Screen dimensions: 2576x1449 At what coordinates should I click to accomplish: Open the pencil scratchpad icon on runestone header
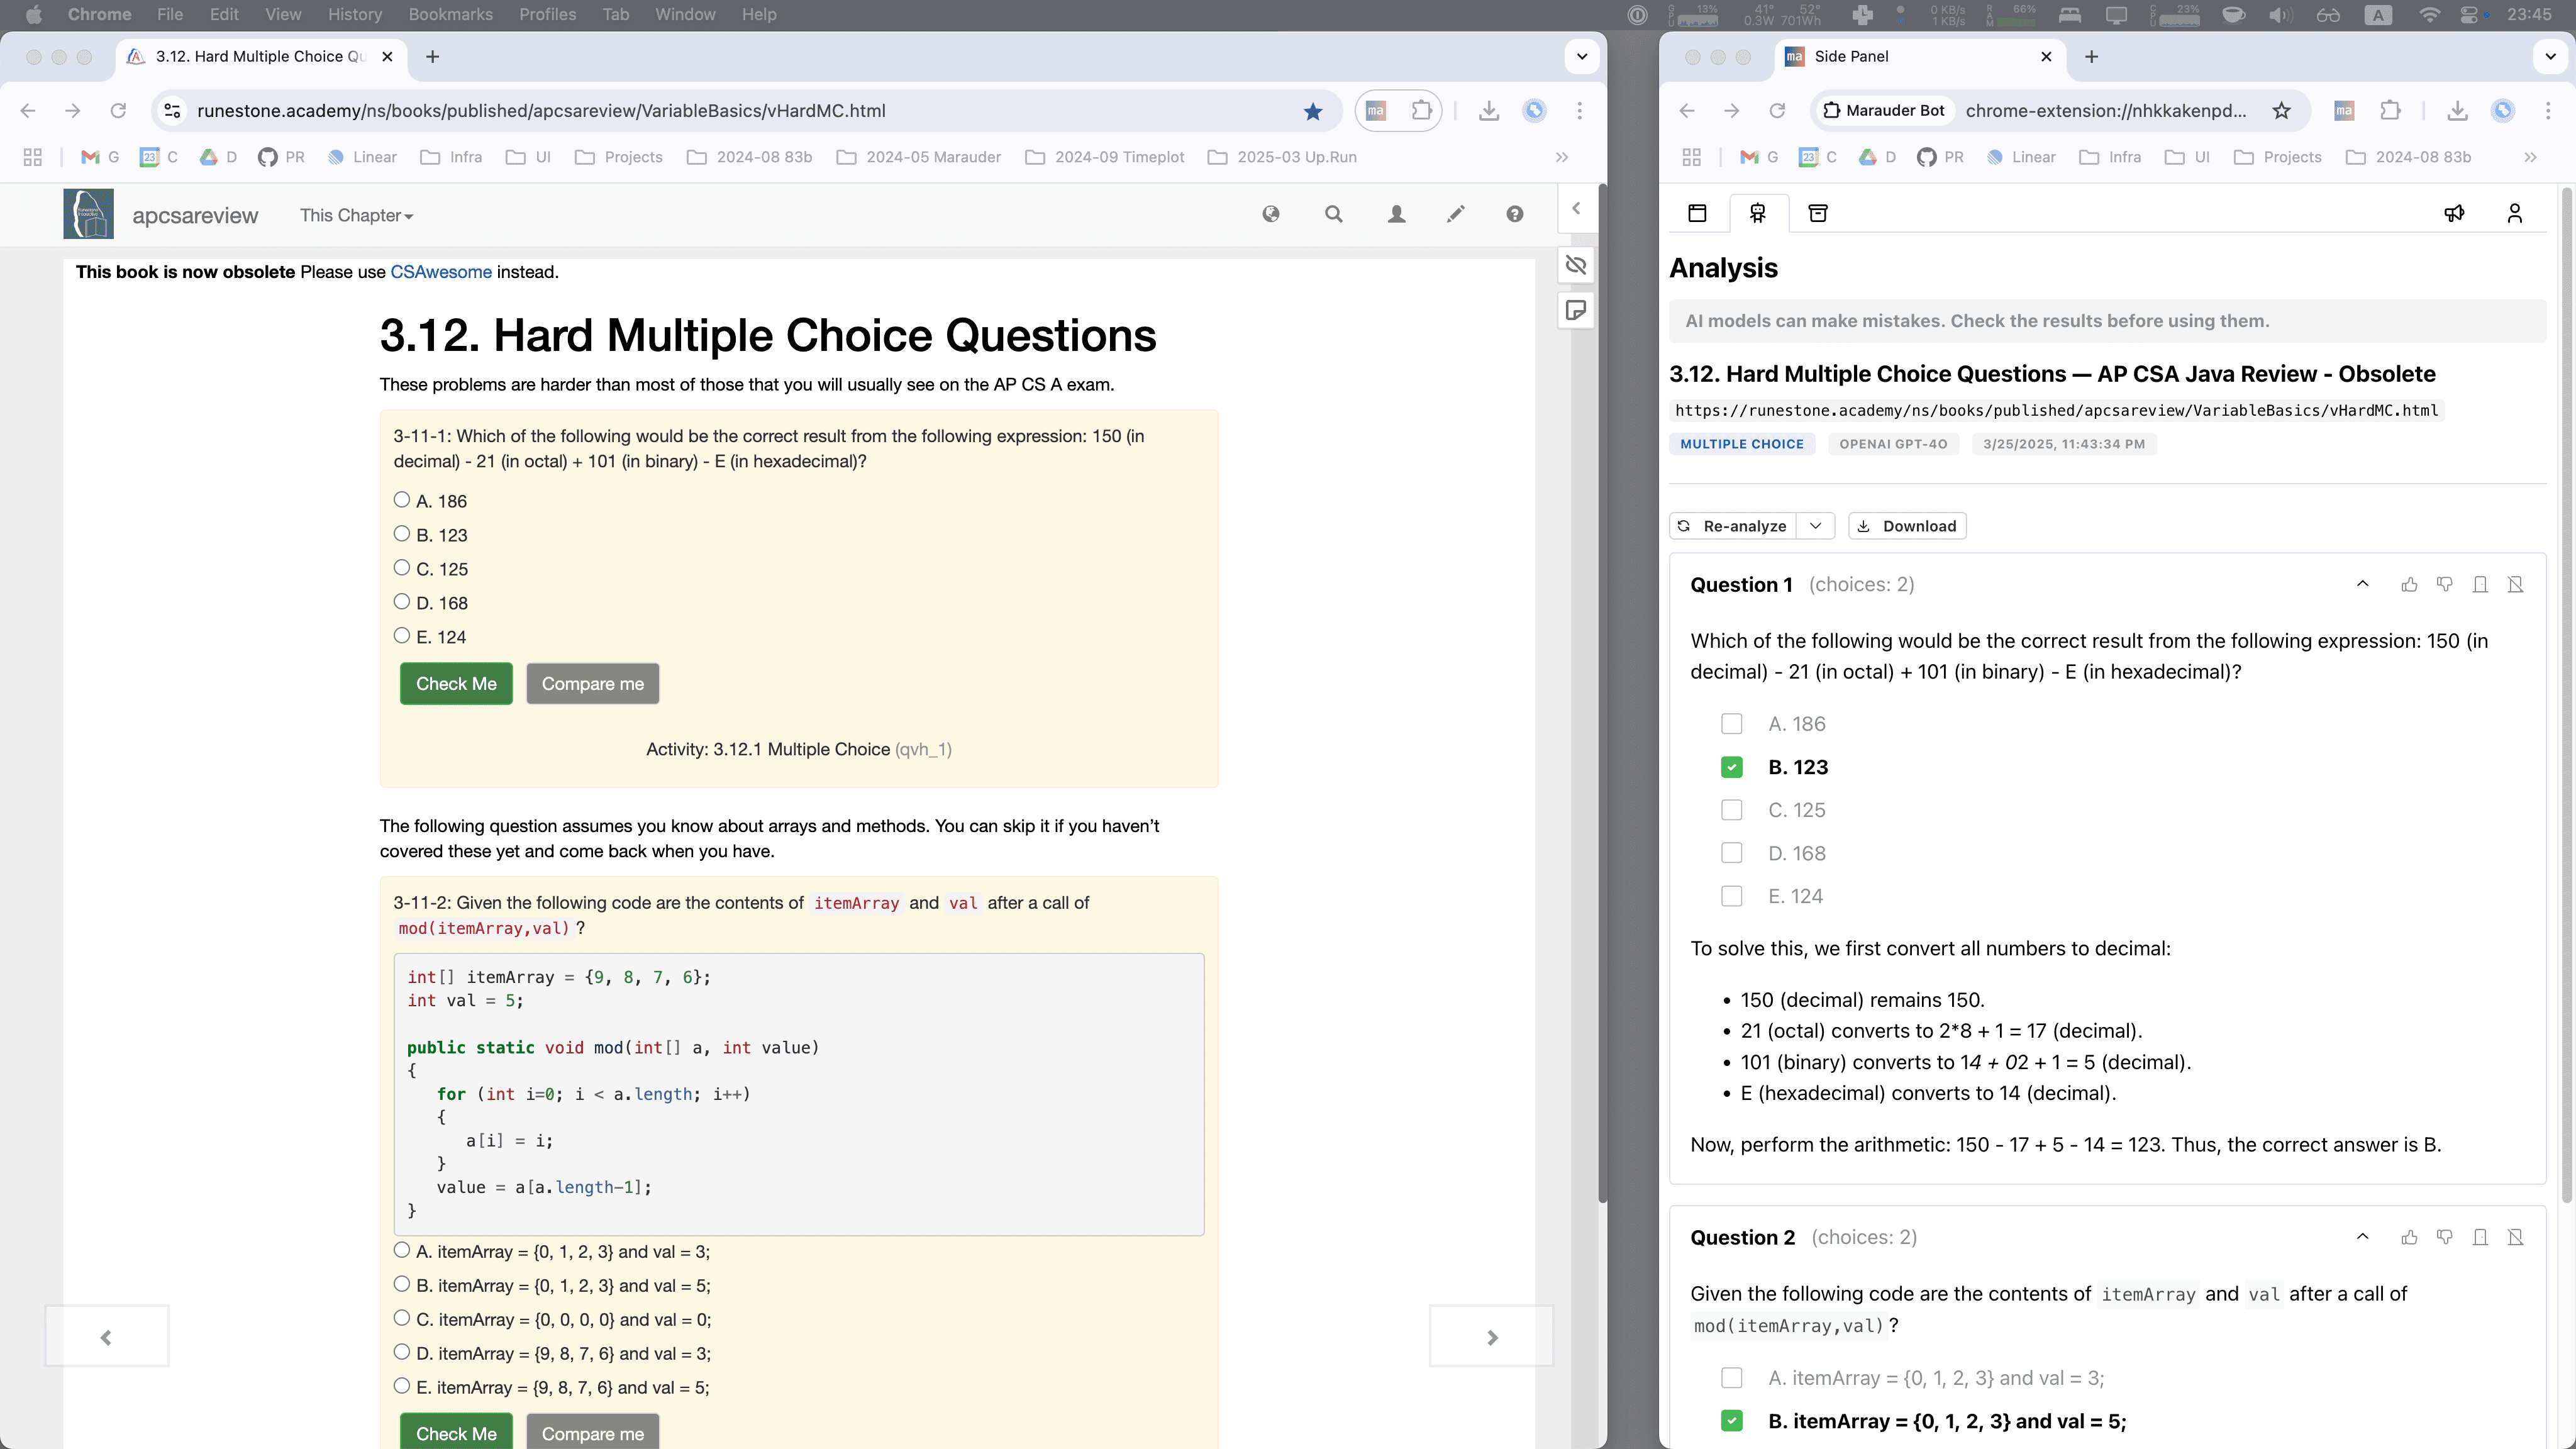[x=1455, y=214]
